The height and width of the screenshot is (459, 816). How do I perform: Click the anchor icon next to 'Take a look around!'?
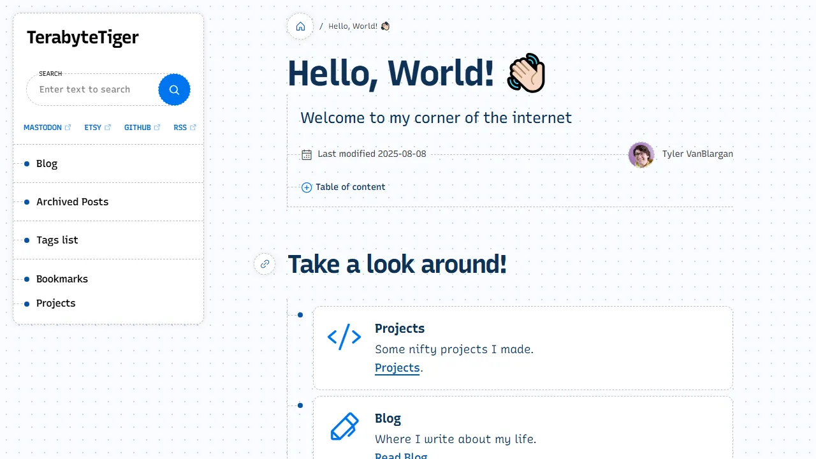pyautogui.click(x=265, y=264)
